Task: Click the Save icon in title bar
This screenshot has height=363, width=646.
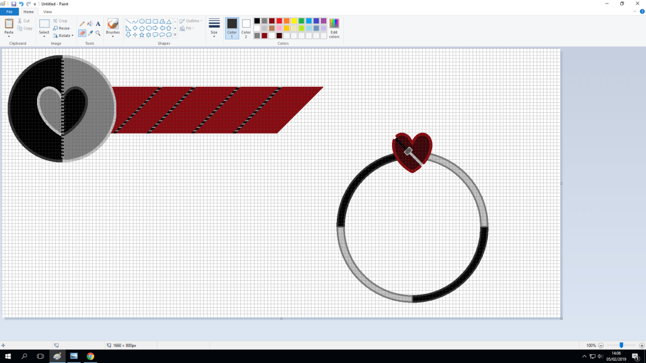Action: (14, 4)
